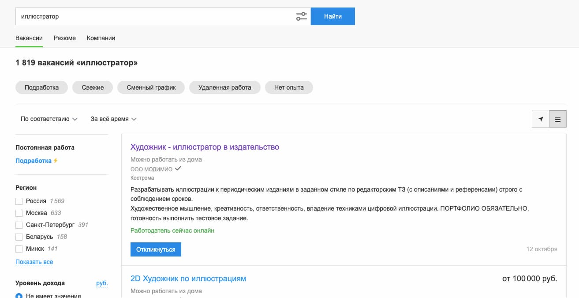Open the «Художник - иллюстратор в издательство» vacancy
This screenshot has width=579, height=298.
click(x=205, y=147)
